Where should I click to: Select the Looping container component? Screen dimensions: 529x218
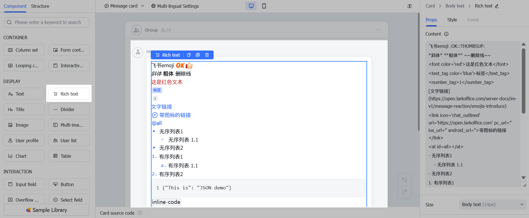coord(24,66)
